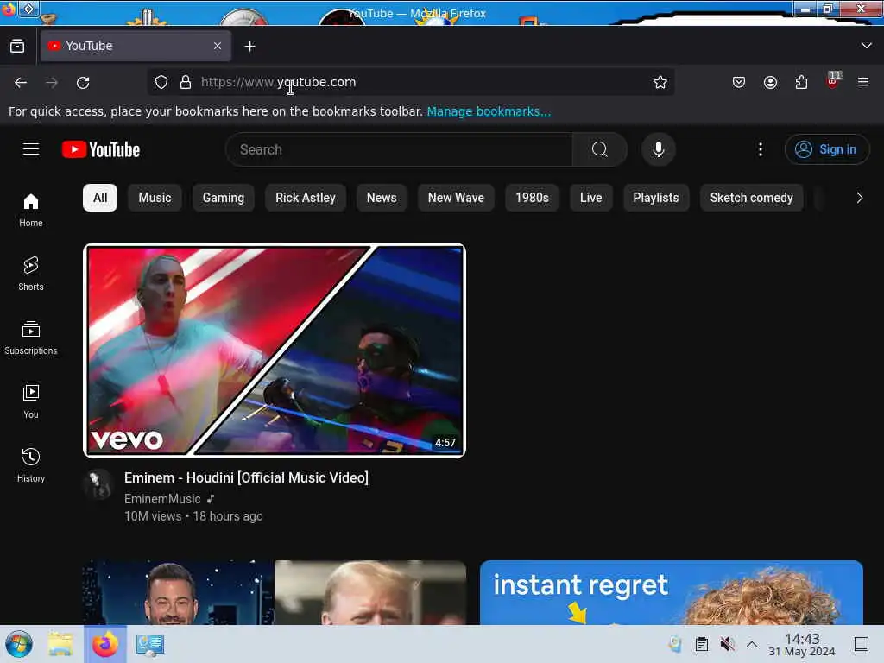Select the All filter chip

click(x=100, y=198)
